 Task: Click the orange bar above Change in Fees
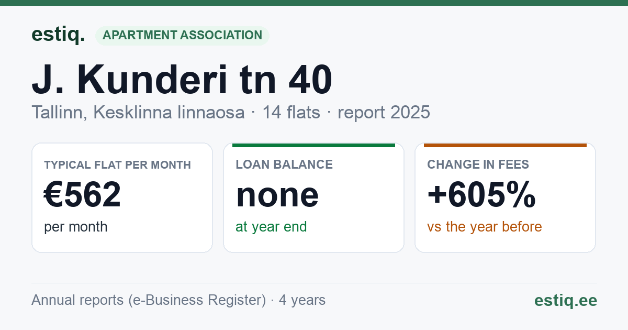(x=505, y=145)
